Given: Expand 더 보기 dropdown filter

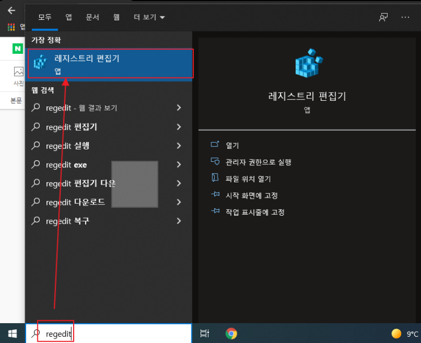Looking at the screenshot, I should [149, 17].
